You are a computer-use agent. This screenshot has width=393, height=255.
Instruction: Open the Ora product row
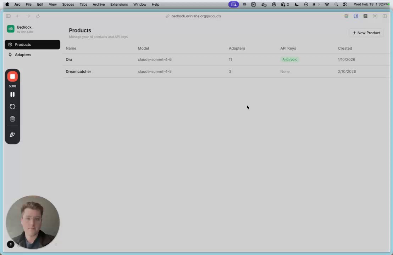point(226,59)
